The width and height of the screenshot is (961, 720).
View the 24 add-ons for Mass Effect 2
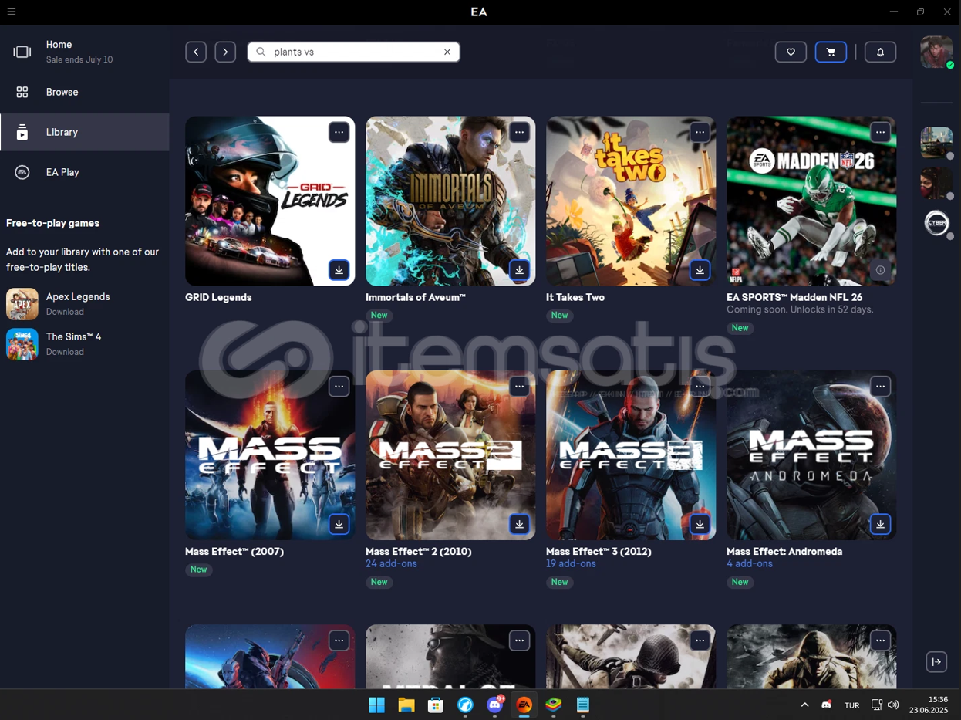pos(391,564)
